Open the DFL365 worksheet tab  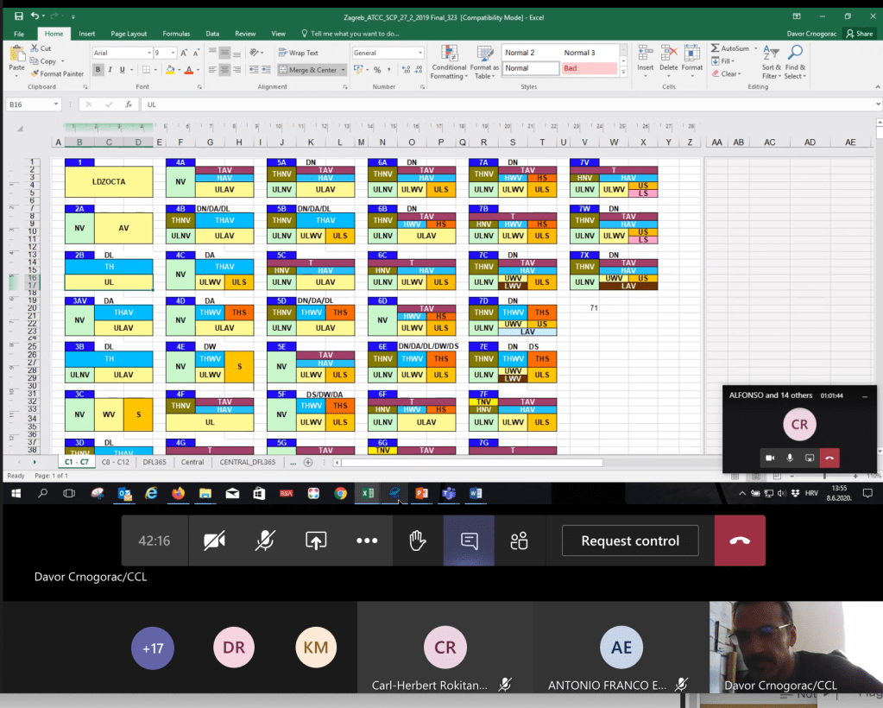[x=155, y=462]
